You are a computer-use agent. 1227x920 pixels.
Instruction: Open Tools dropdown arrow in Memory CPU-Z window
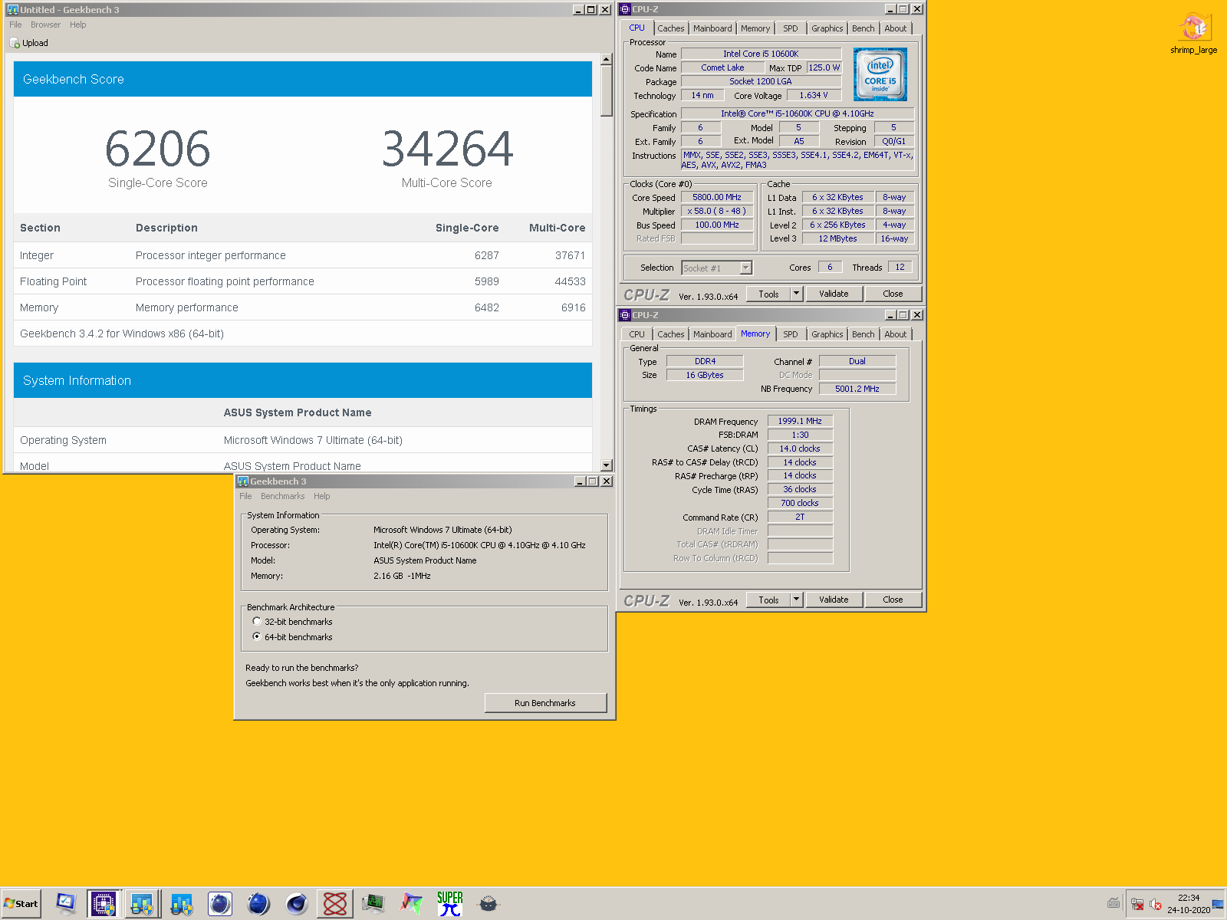796,600
